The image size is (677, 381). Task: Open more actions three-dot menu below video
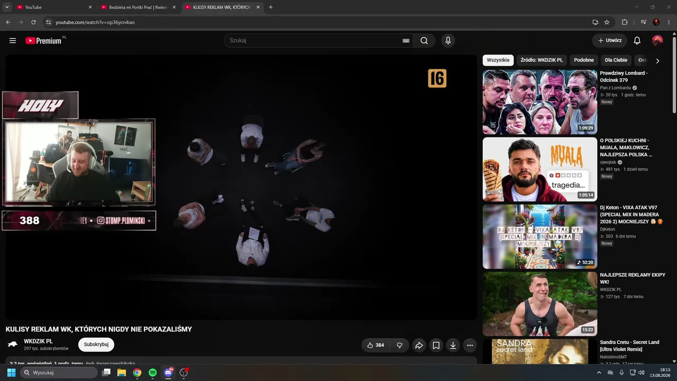470,345
